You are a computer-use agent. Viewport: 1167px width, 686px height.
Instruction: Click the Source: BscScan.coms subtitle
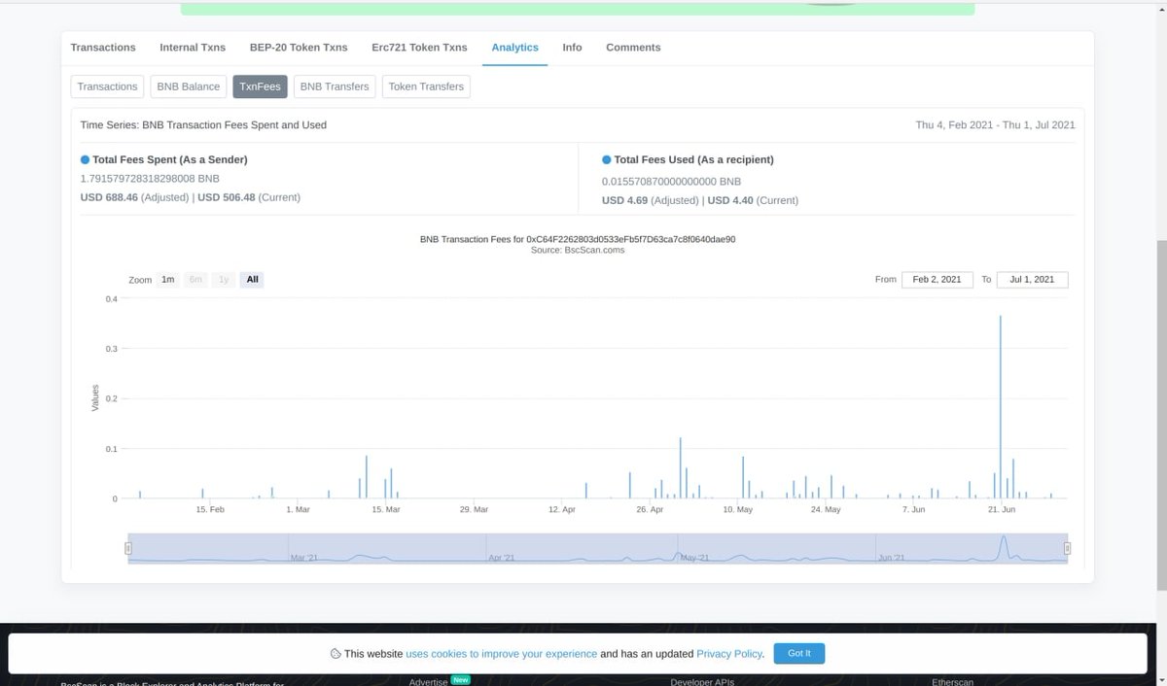point(578,250)
